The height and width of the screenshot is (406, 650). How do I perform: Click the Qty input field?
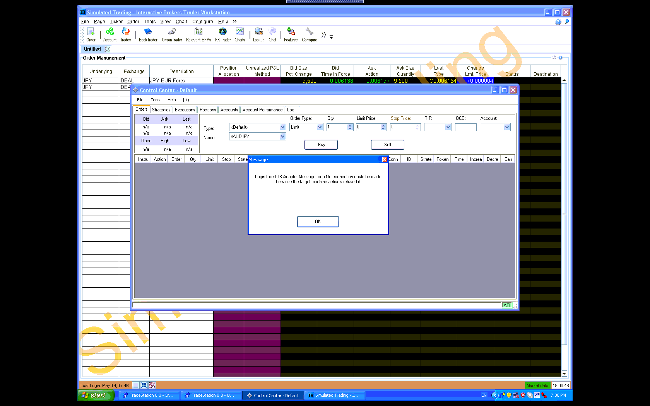[x=337, y=127]
